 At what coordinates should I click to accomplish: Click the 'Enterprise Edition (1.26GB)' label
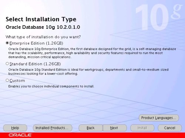point(36,43)
